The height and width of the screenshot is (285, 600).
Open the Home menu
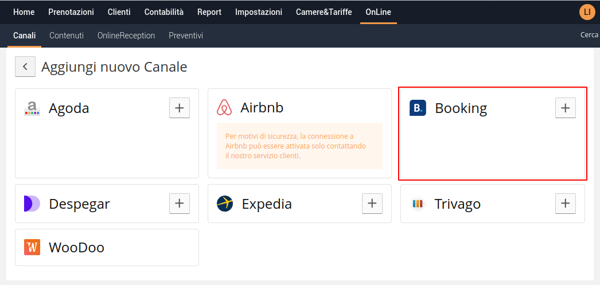[x=24, y=12]
